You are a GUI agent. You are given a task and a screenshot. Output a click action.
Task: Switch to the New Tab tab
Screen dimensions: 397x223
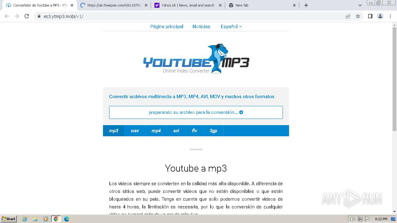[x=262, y=5]
